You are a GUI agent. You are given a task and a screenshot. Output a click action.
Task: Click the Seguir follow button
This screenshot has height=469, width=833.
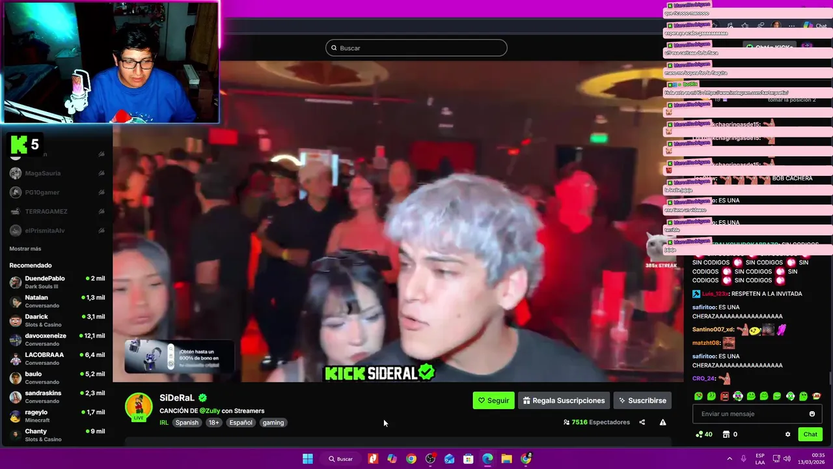pos(493,401)
